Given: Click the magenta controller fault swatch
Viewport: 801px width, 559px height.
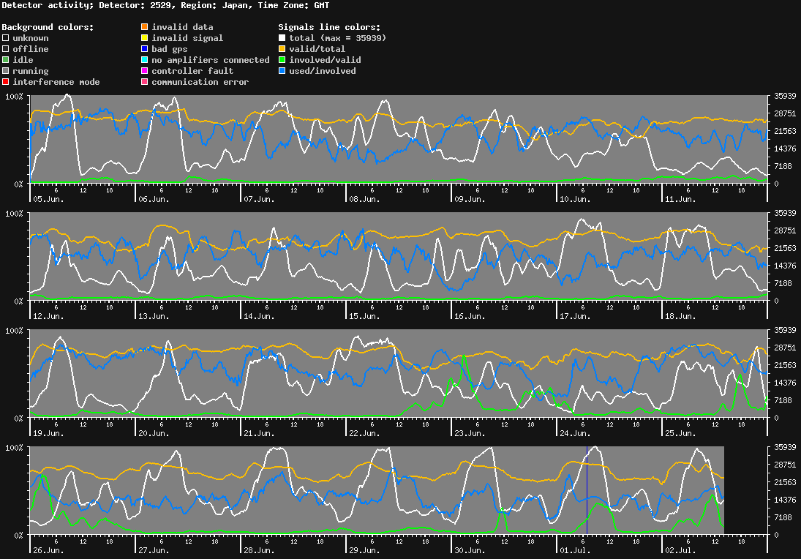Looking at the screenshot, I should coord(145,71).
